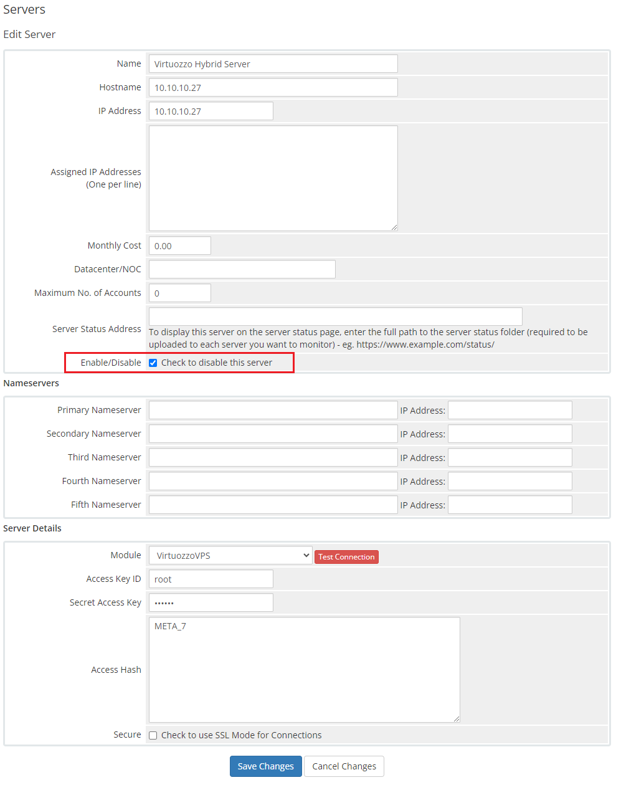
Task: Click the IP Address input field
Action: click(x=211, y=111)
